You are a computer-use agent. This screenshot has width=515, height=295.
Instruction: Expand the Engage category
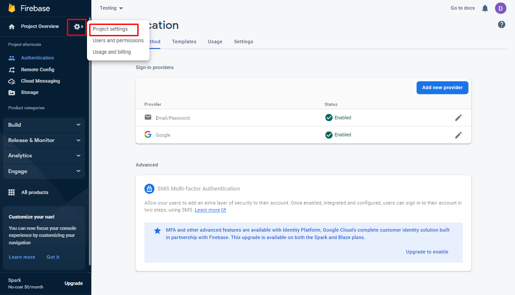click(x=44, y=171)
